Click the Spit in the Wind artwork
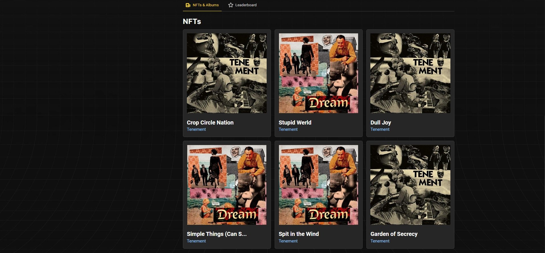This screenshot has height=253, width=545. (x=318, y=185)
